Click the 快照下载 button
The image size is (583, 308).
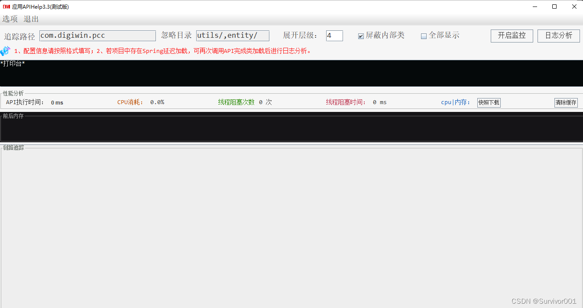pyautogui.click(x=489, y=102)
